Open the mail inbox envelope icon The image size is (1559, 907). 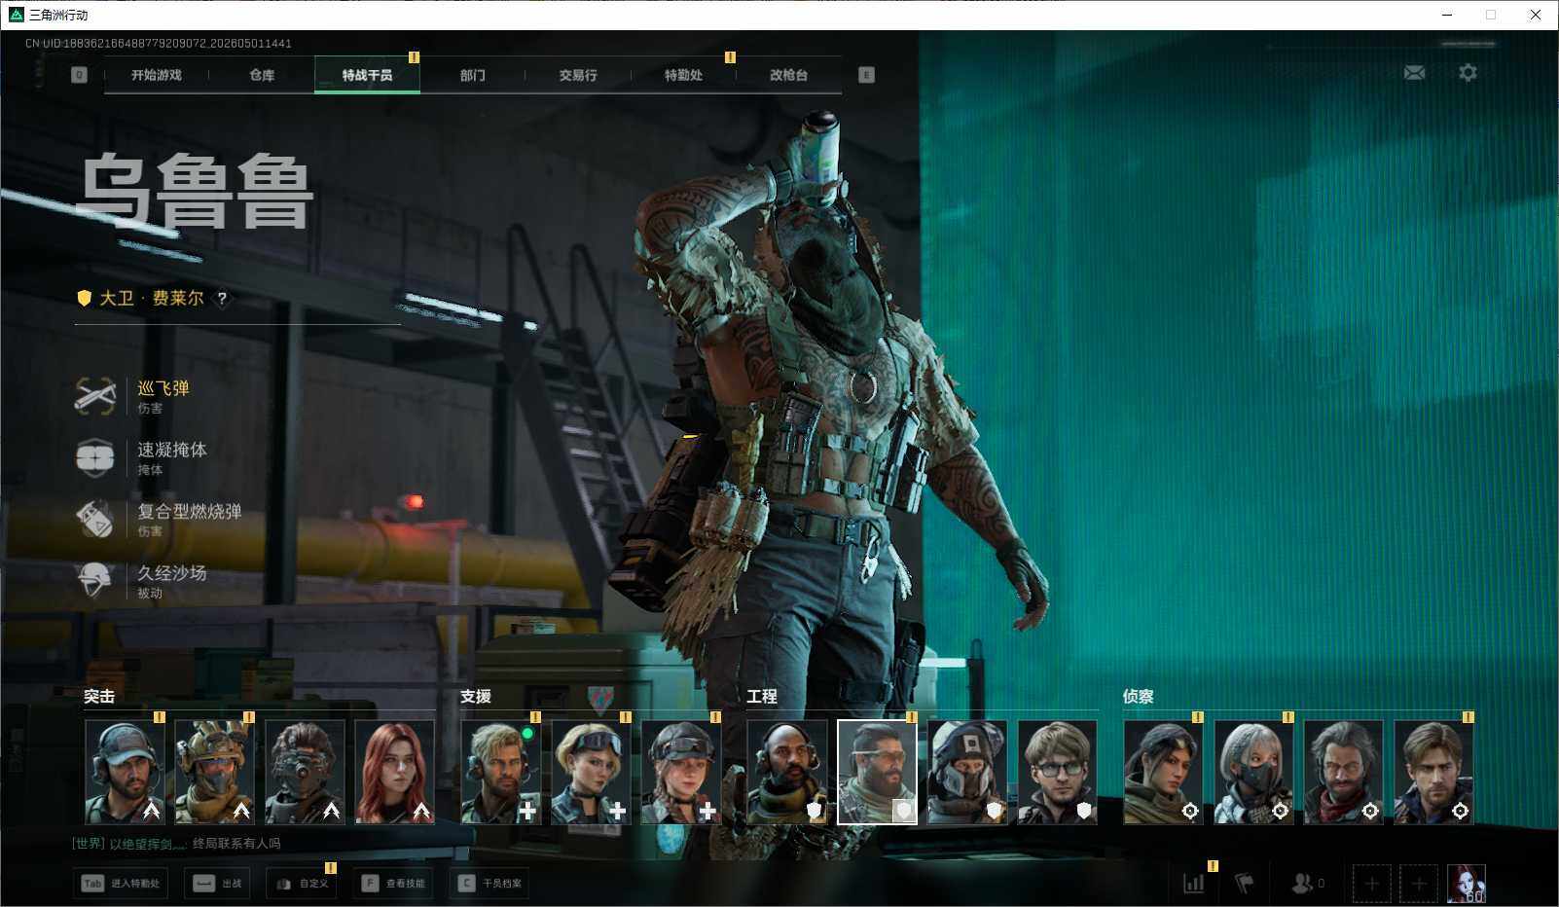tap(1414, 73)
